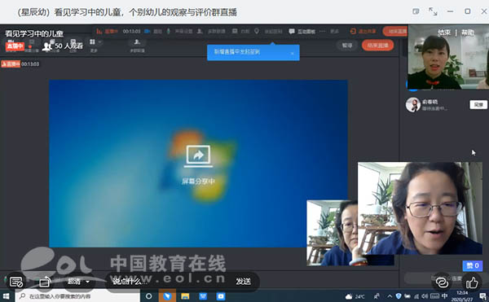Viewport: 489px width, 302px height.
Task: Click the orange end-live button in sharing toolbar
Action: coord(395,31)
